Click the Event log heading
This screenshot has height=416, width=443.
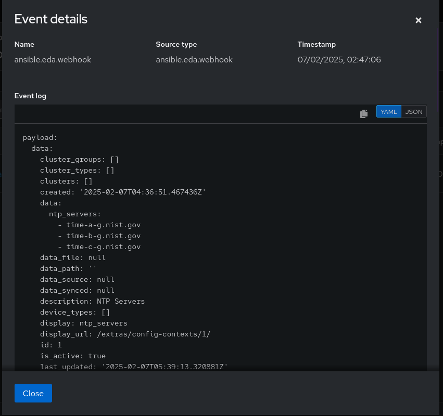[30, 96]
